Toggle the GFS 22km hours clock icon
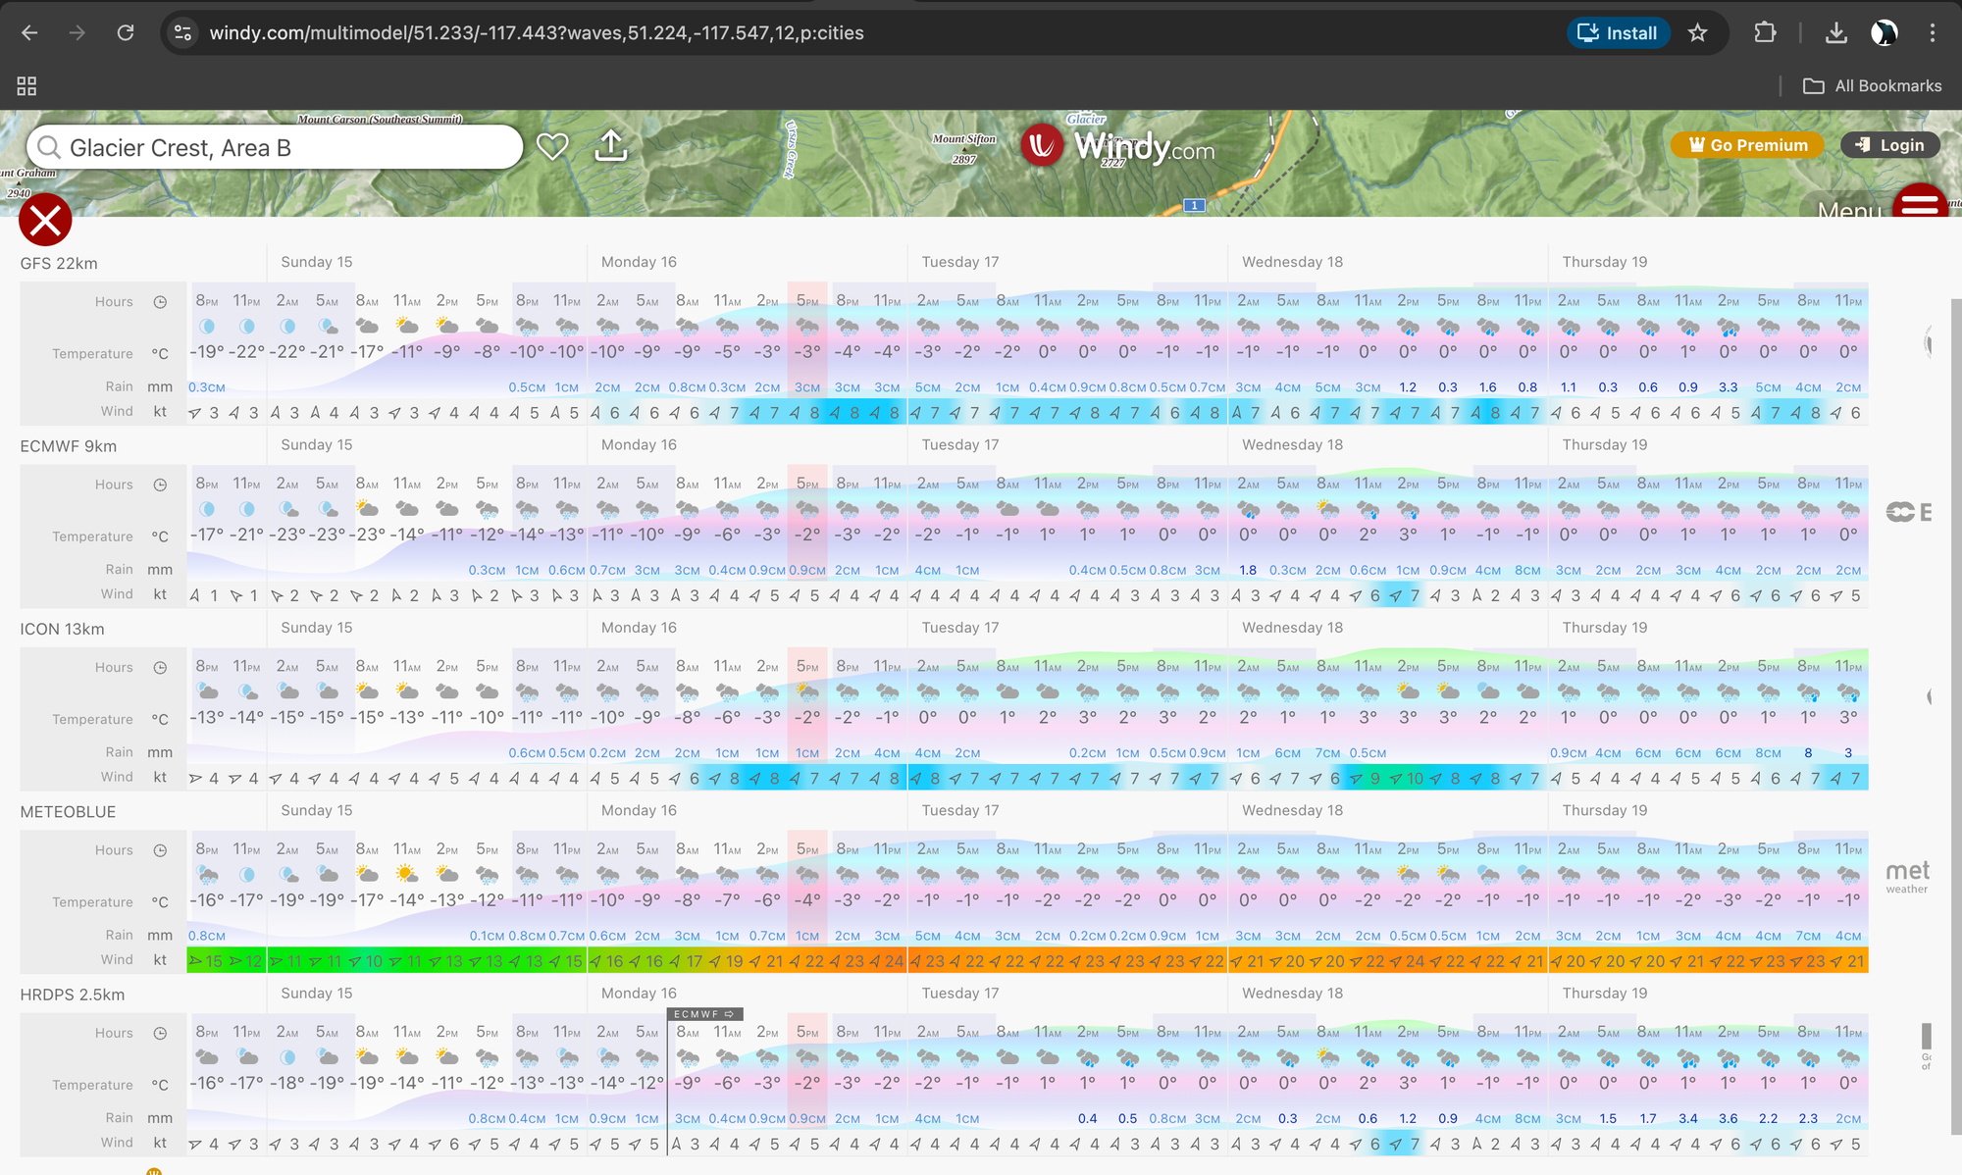 click(x=160, y=302)
